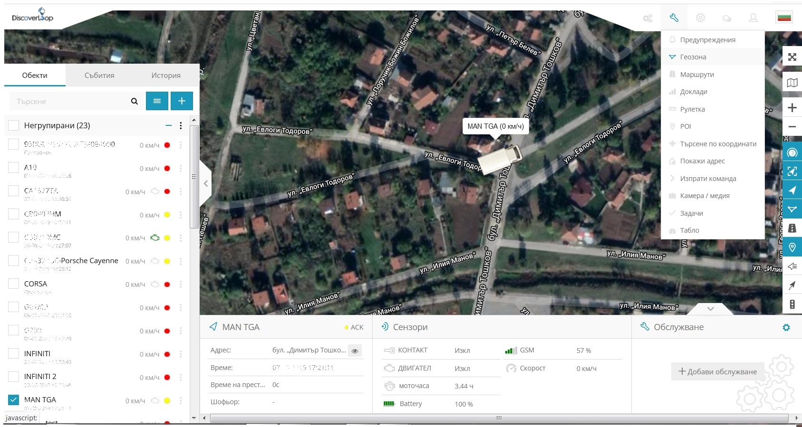Open options menu for A10 row

(181, 169)
